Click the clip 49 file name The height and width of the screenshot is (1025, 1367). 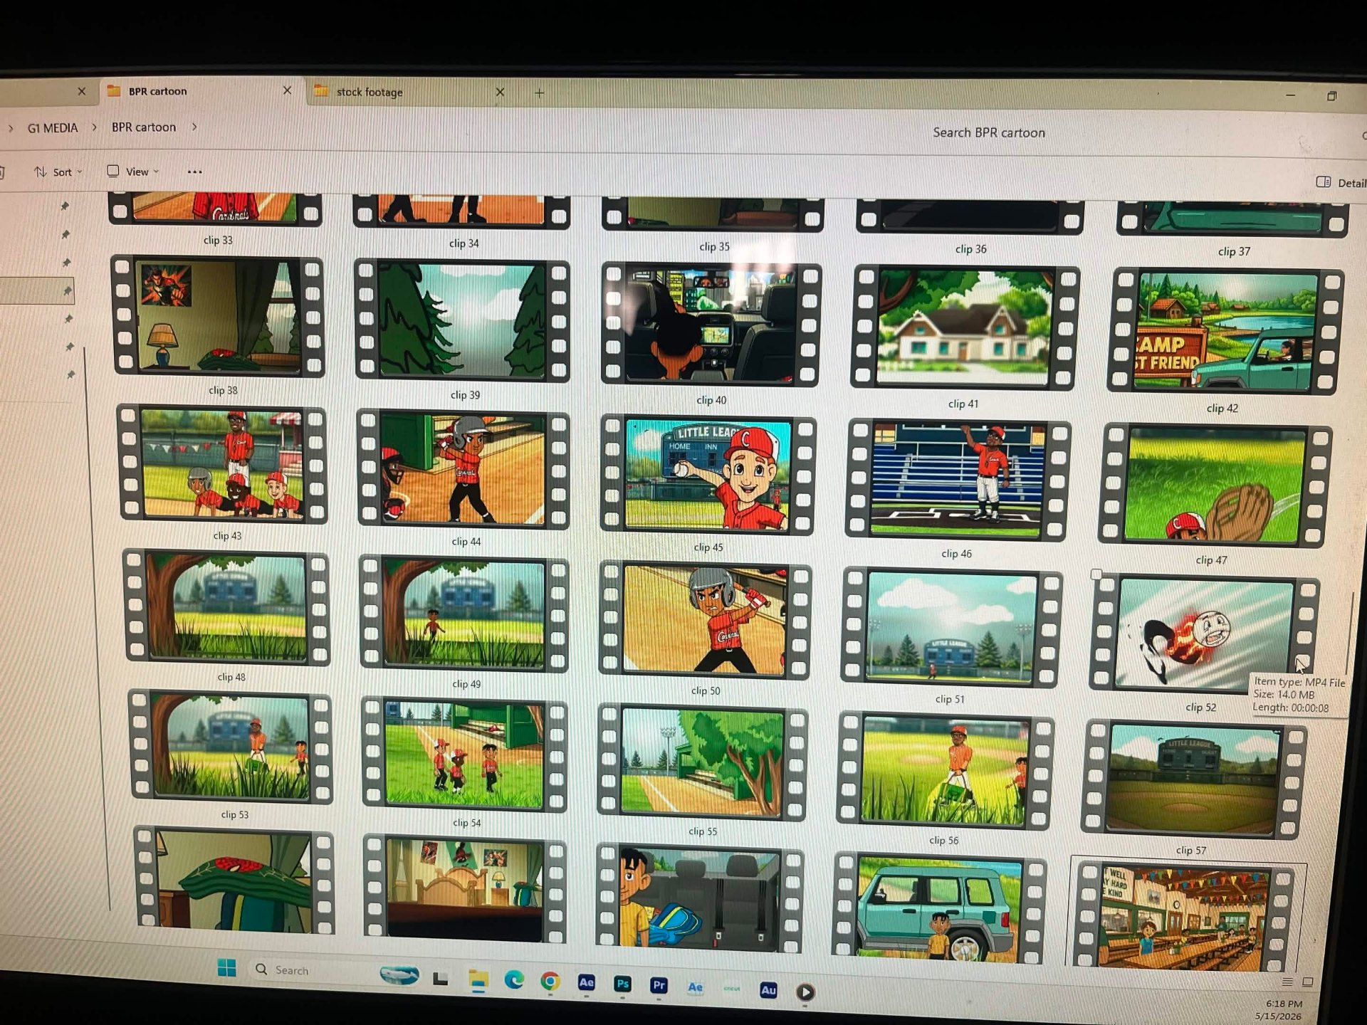pos(466,684)
